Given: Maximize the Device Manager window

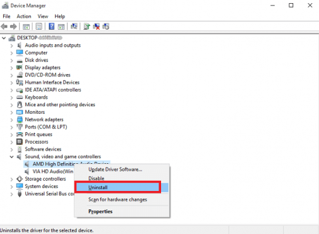Looking at the screenshot, I should (291, 6).
